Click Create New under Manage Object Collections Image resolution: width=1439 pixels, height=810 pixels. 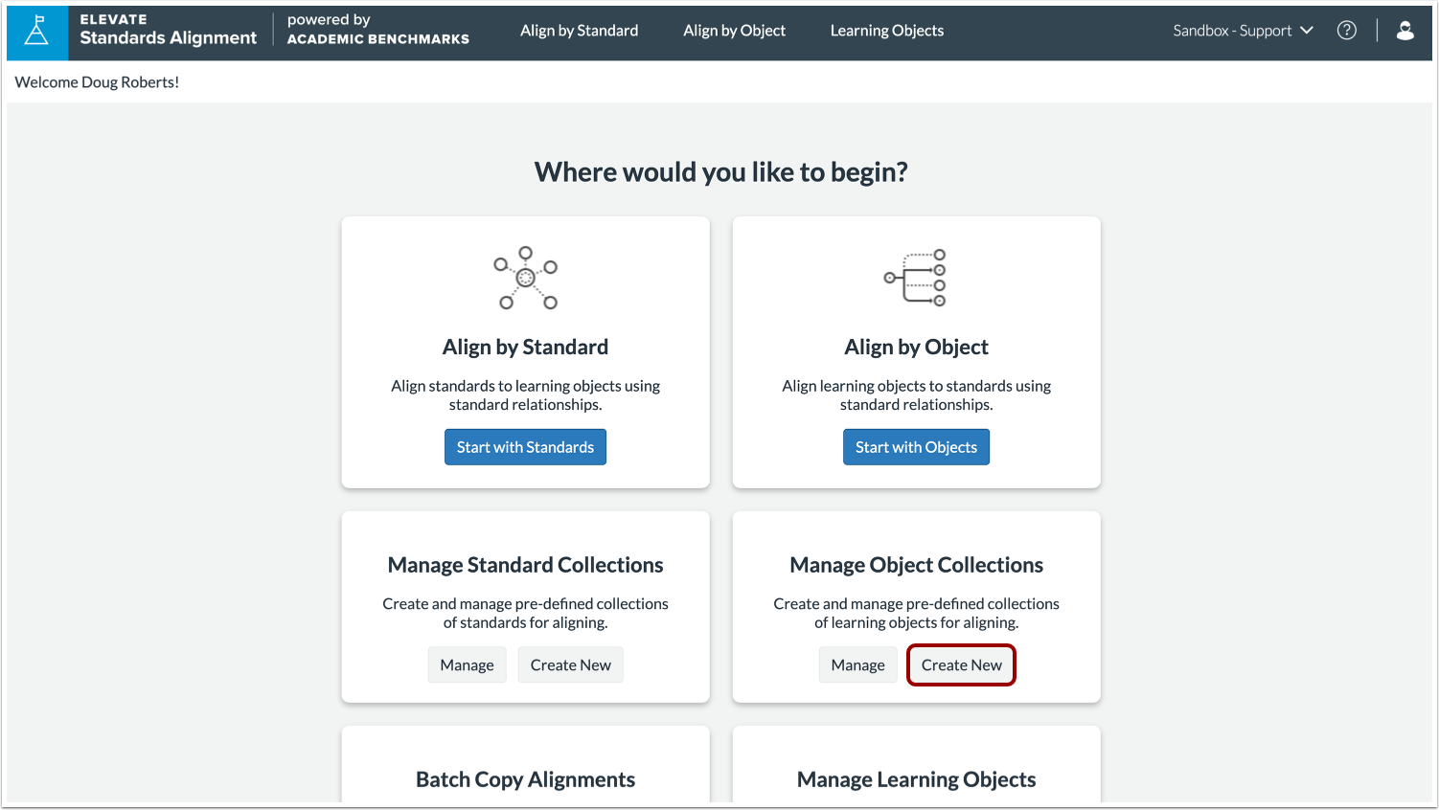pyautogui.click(x=961, y=665)
